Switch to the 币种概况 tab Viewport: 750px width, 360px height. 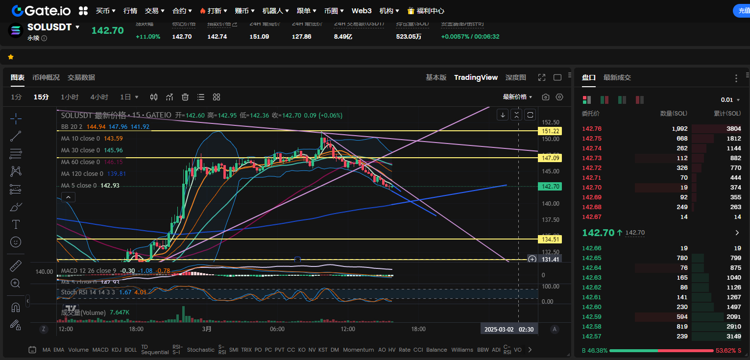pos(46,77)
